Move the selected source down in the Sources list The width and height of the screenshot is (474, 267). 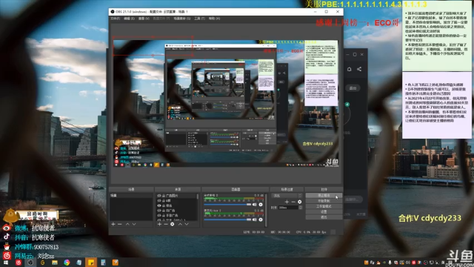click(x=187, y=224)
